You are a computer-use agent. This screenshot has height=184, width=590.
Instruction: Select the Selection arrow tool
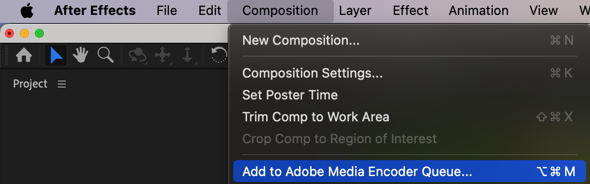56,56
